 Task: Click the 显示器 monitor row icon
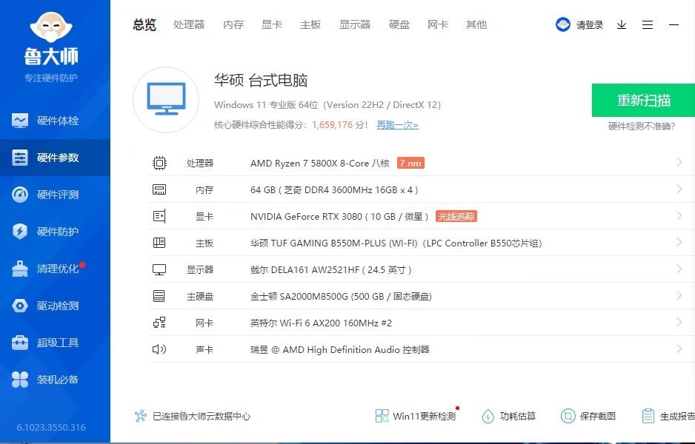(159, 269)
